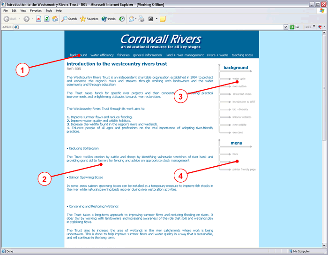The width and height of the screenshot is (328, 255).
Task: Click the vertical scrollbar down arrow
Action: pyautogui.click(x=325, y=244)
